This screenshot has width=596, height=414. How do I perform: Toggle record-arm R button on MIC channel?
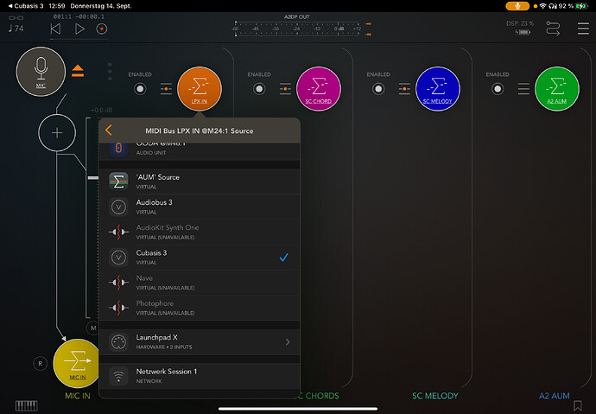pyautogui.click(x=41, y=363)
